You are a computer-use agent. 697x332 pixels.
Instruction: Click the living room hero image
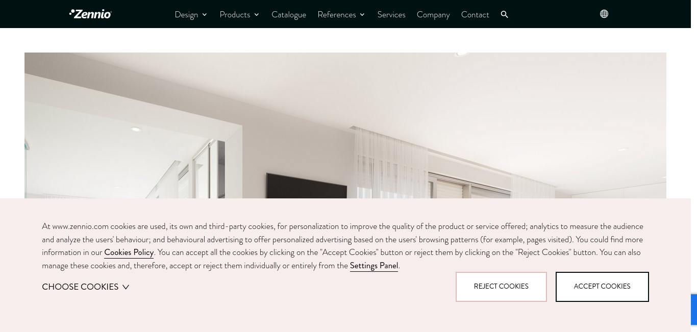click(x=345, y=125)
